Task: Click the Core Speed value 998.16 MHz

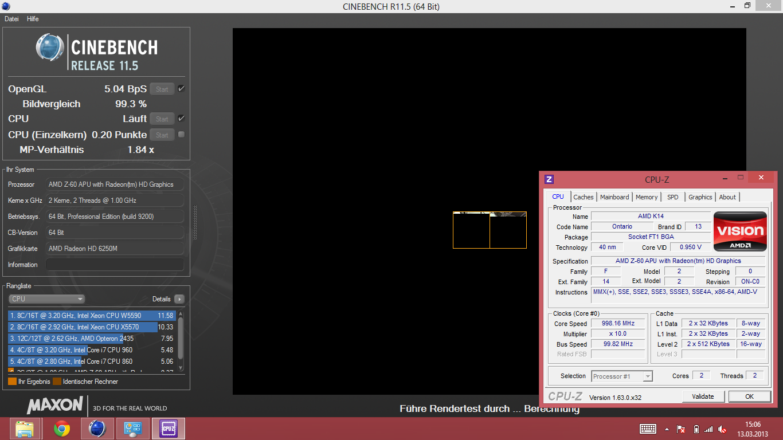Action: coord(618,324)
